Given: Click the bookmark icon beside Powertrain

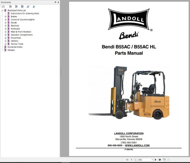Looking at the screenshot, I should (x=9, y=38).
